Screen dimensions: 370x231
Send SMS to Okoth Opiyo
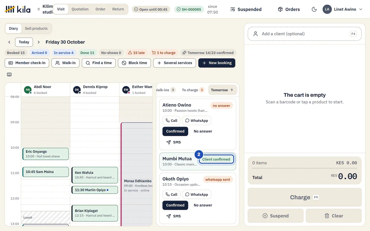[173, 216]
